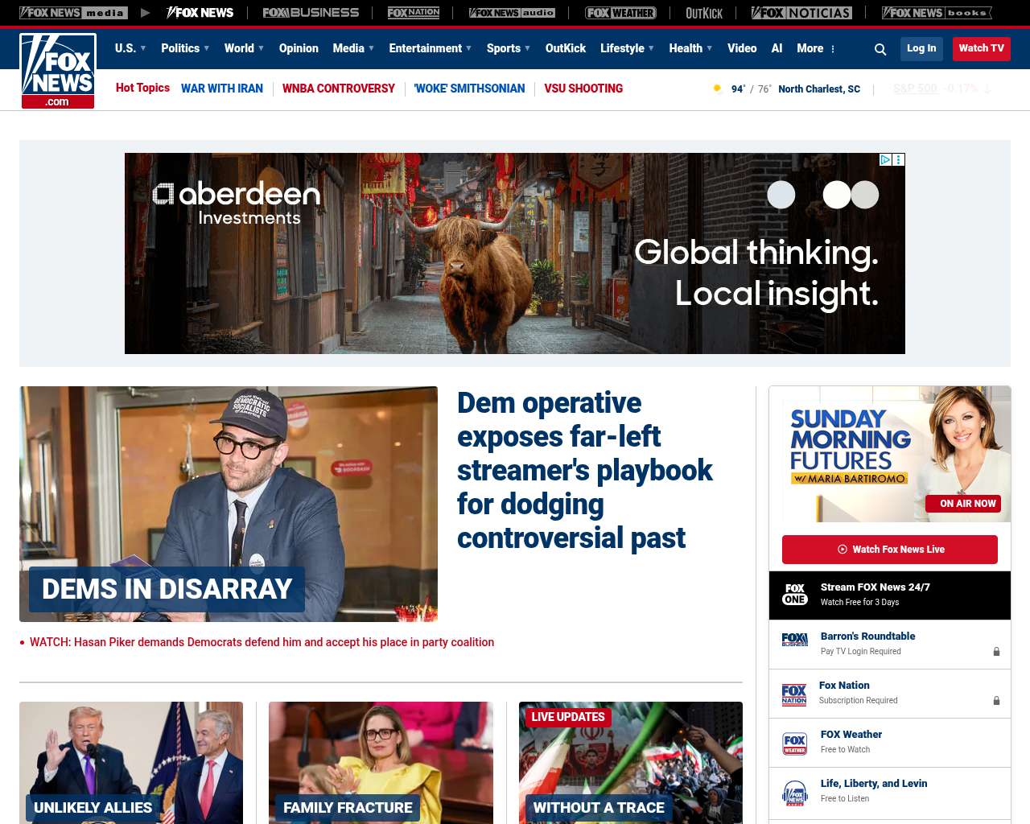The width and height of the screenshot is (1030, 824).
Task: Click the Fox News .com logo
Action: click(x=58, y=71)
